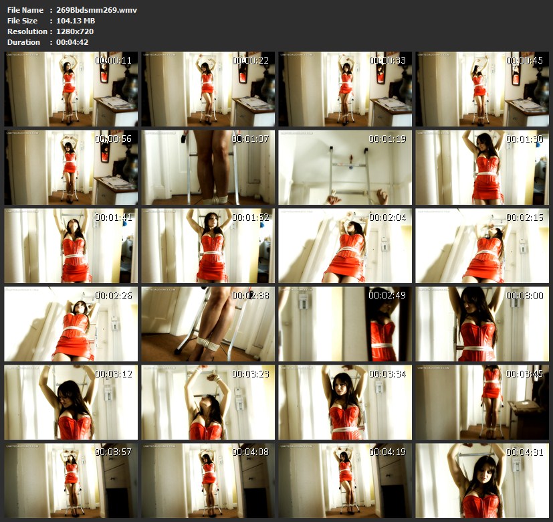Click the frame stamped 00:03:34

(x=345, y=402)
